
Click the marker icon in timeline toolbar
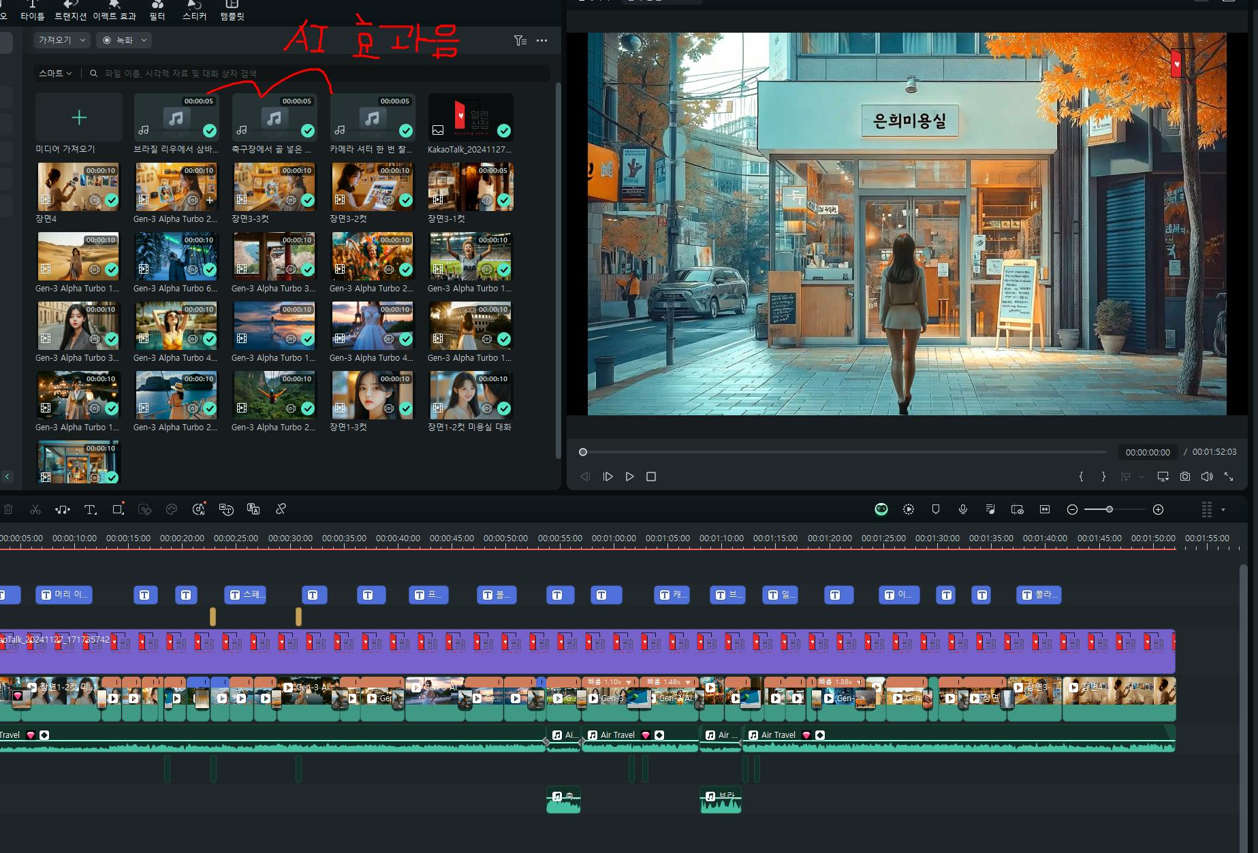click(x=936, y=509)
